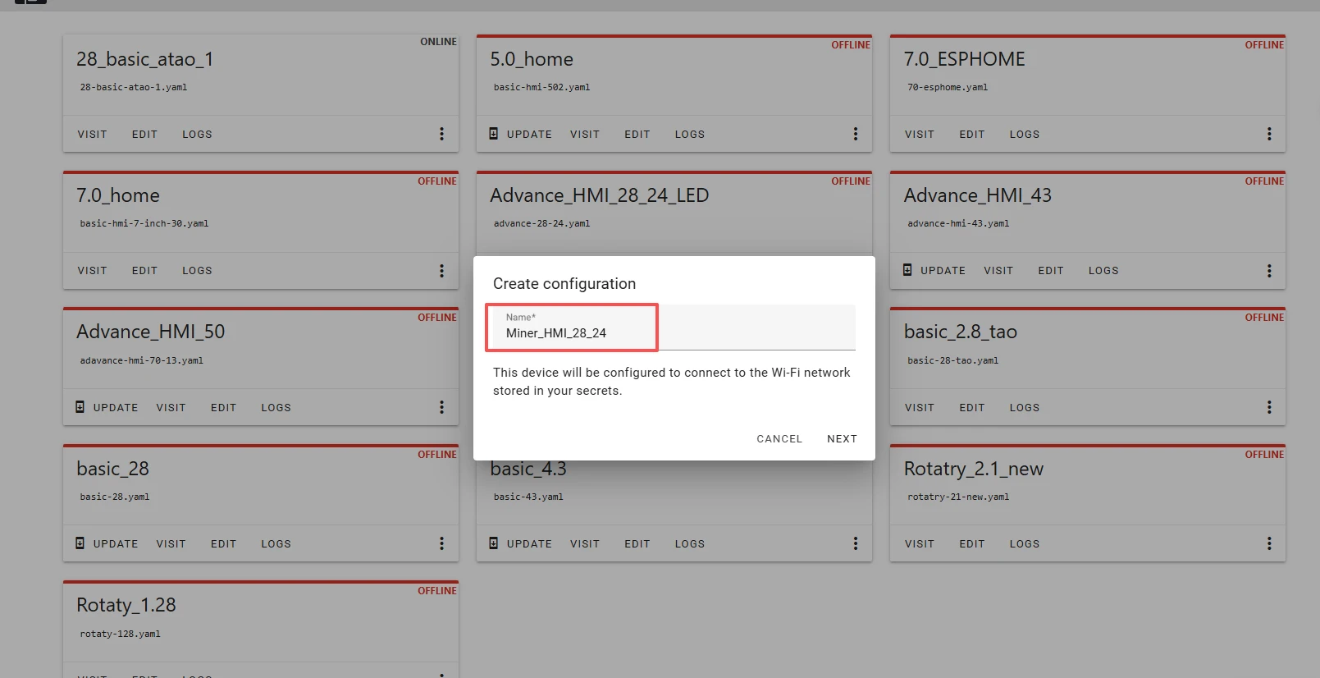The width and height of the screenshot is (1320, 678).
Task: Click the update icon on 5.0_home card
Action: [494, 133]
